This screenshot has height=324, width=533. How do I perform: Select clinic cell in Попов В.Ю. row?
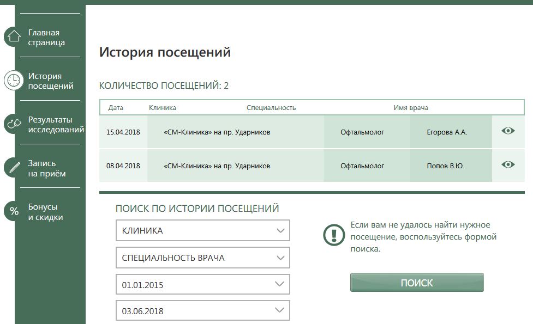point(217,166)
